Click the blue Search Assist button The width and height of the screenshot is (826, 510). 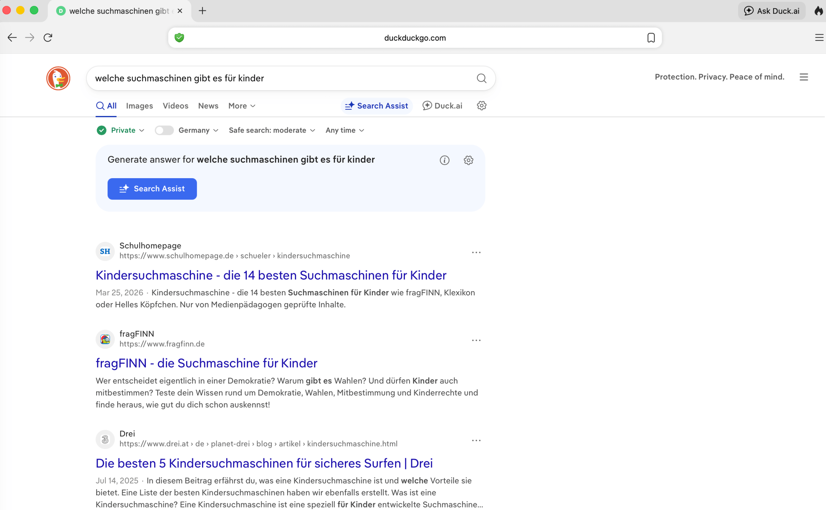click(x=152, y=189)
